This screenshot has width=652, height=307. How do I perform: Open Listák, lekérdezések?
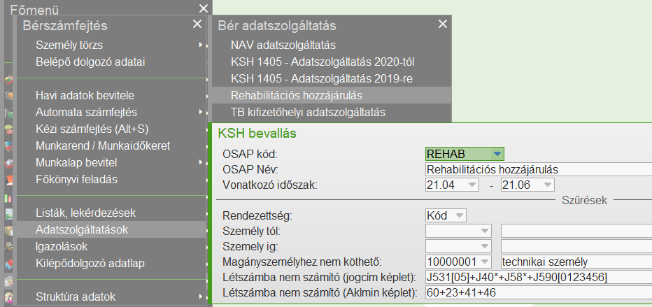(111, 213)
